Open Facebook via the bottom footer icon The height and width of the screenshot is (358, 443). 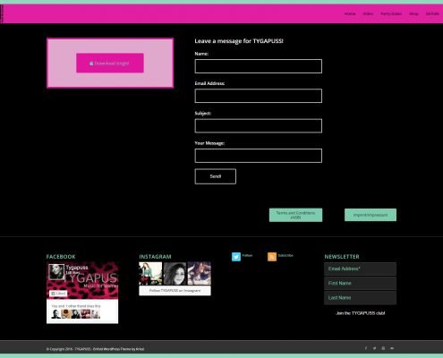click(366, 348)
